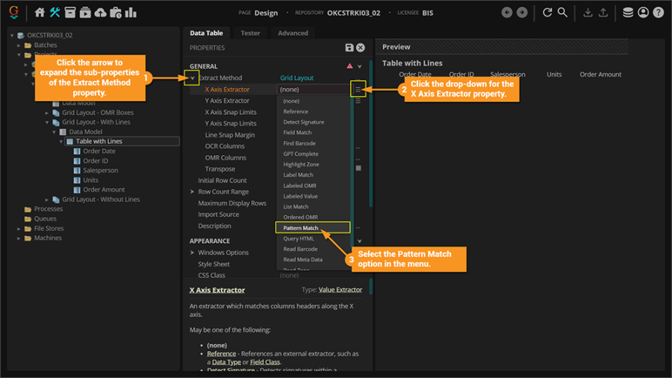Click the Design tools icon

tap(55, 13)
